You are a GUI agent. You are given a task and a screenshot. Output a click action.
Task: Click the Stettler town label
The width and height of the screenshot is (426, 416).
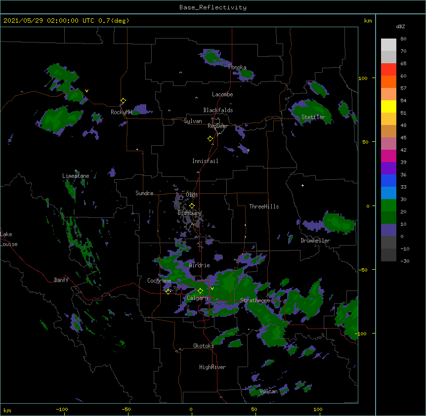click(x=313, y=117)
